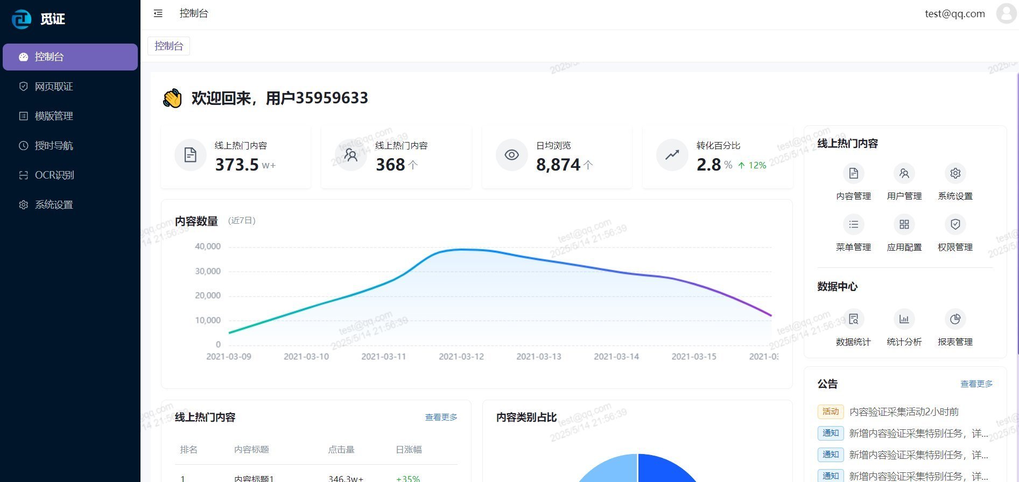Open OCR识别 from sidebar
1019x482 pixels.
click(54, 175)
